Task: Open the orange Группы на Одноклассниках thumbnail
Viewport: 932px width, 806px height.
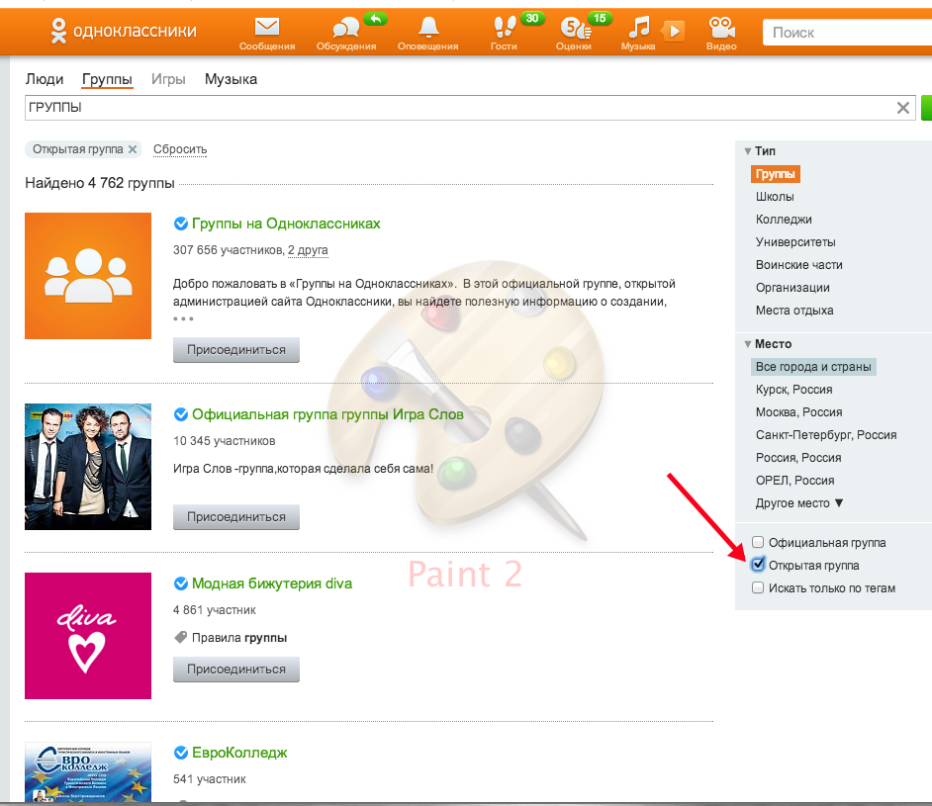Action: coord(88,276)
